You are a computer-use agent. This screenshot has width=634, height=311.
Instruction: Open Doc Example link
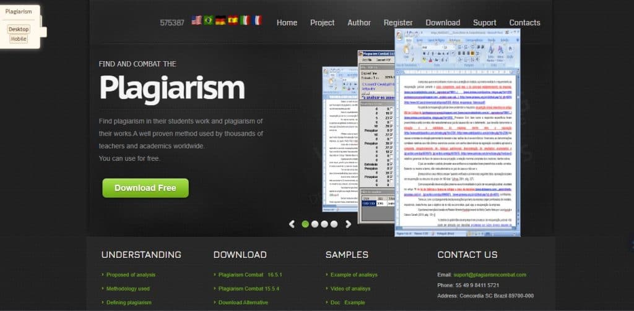pyautogui.click(x=347, y=302)
